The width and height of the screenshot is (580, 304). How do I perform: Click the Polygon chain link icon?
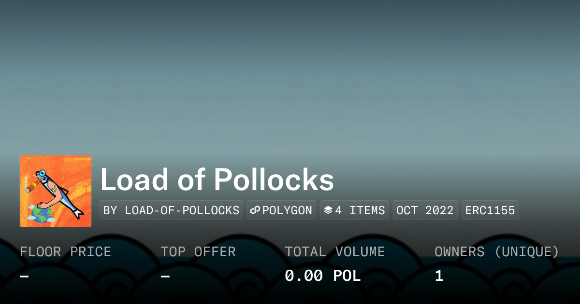pyautogui.click(x=256, y=210)
